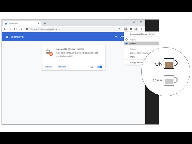Screen dimensions: 192x144
Task: Disable the Keep Awake extension toggle
Action: [100, 67]
